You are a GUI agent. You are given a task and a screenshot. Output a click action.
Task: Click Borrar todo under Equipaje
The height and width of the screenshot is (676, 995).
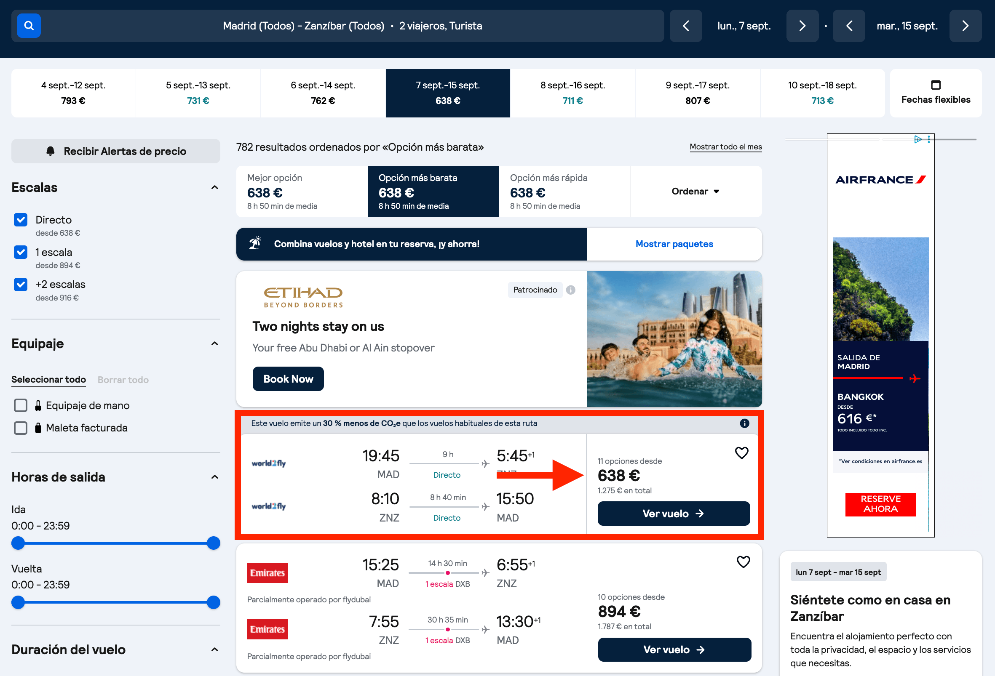click(x=123, y=380)
